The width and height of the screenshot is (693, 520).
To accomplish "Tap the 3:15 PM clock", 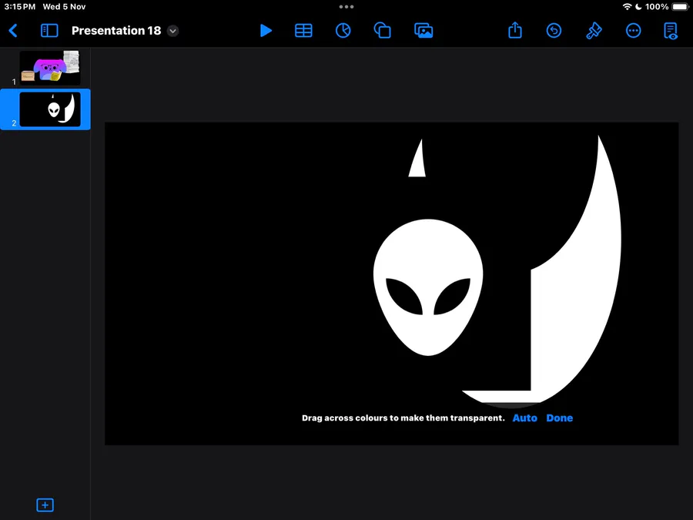I will coord(19,7).
